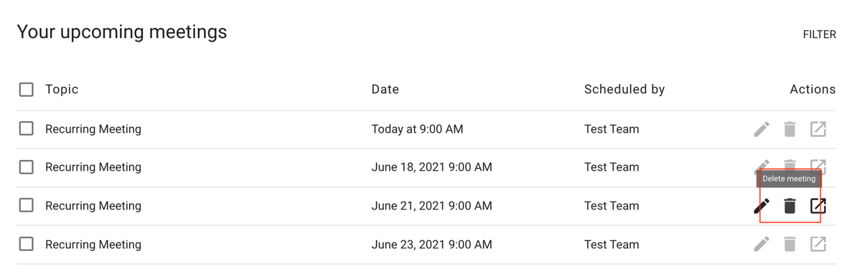Select the June 18, 2021 meeting checkbox
The width and height of the screenshot is (857, 274).
click(27, 167)
